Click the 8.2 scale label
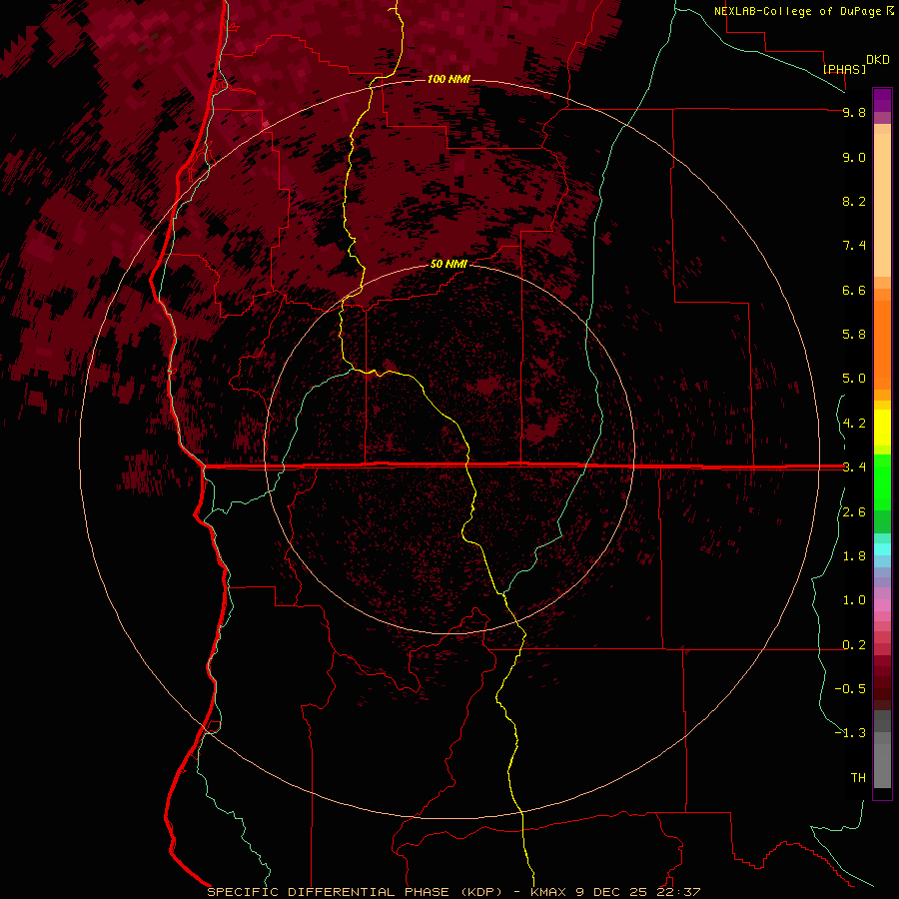Viewport: 899px width, 899px height. pos(854,201)
